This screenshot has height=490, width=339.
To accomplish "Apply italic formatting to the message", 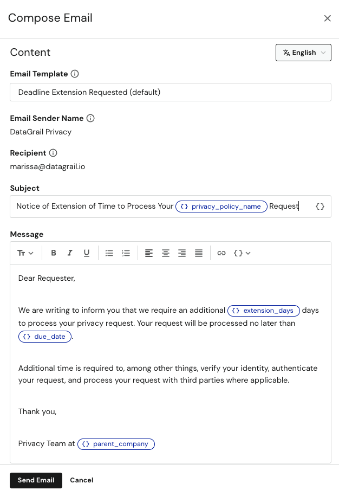I will [x=70, y=253].
